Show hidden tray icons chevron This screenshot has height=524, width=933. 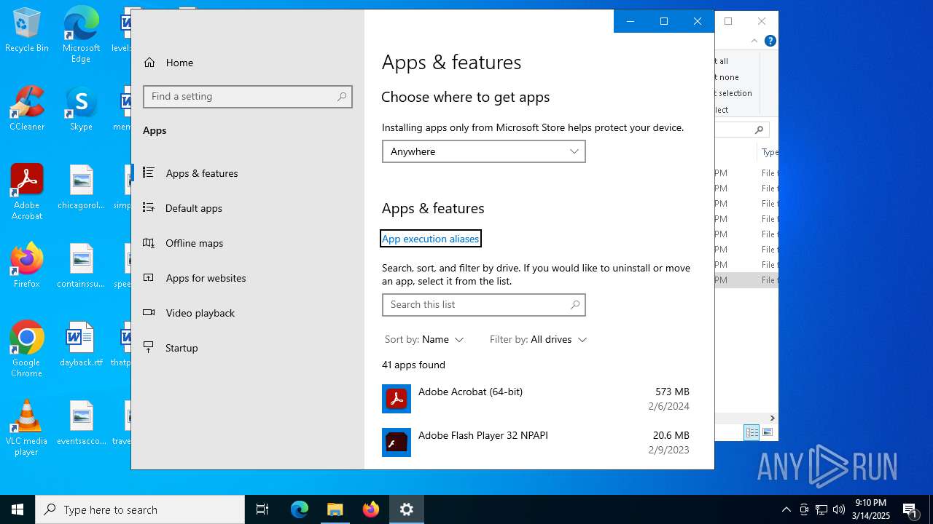[x=786, y=509]
